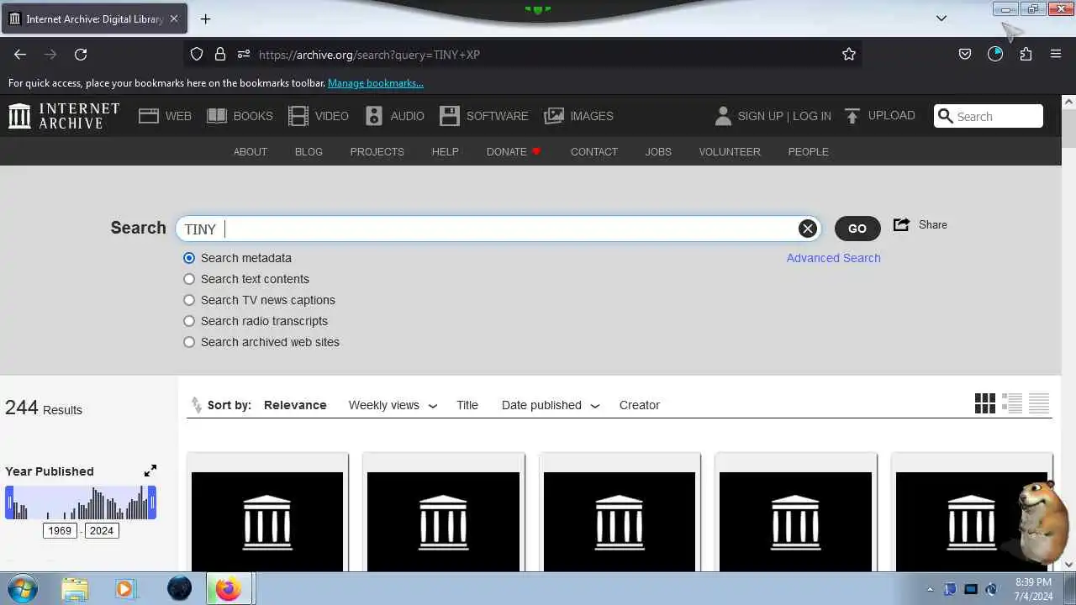1076x605 pixels.
Task: Open Windows Explorer from taskbar
Action: click(75, 588)
